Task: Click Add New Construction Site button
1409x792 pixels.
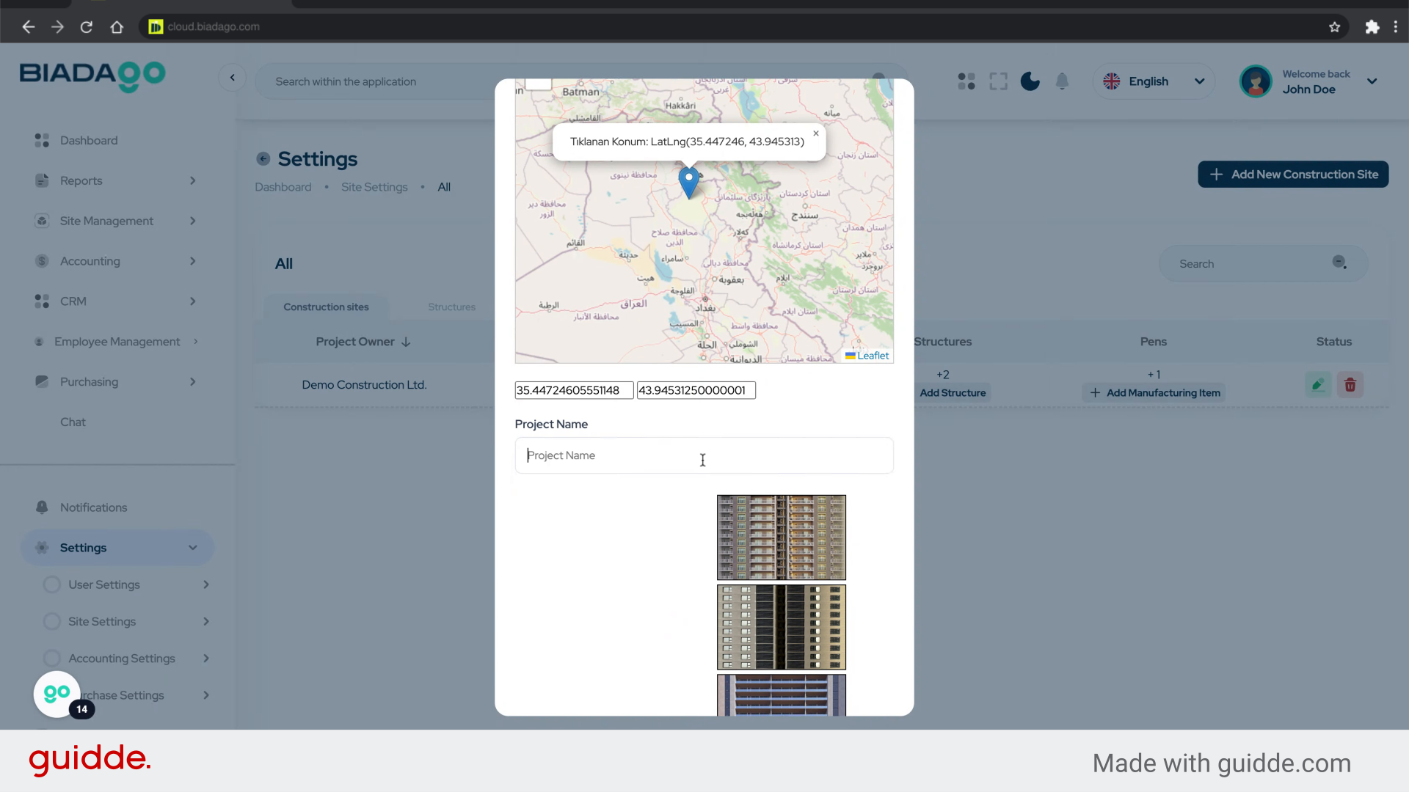Action: [1293, 175]
